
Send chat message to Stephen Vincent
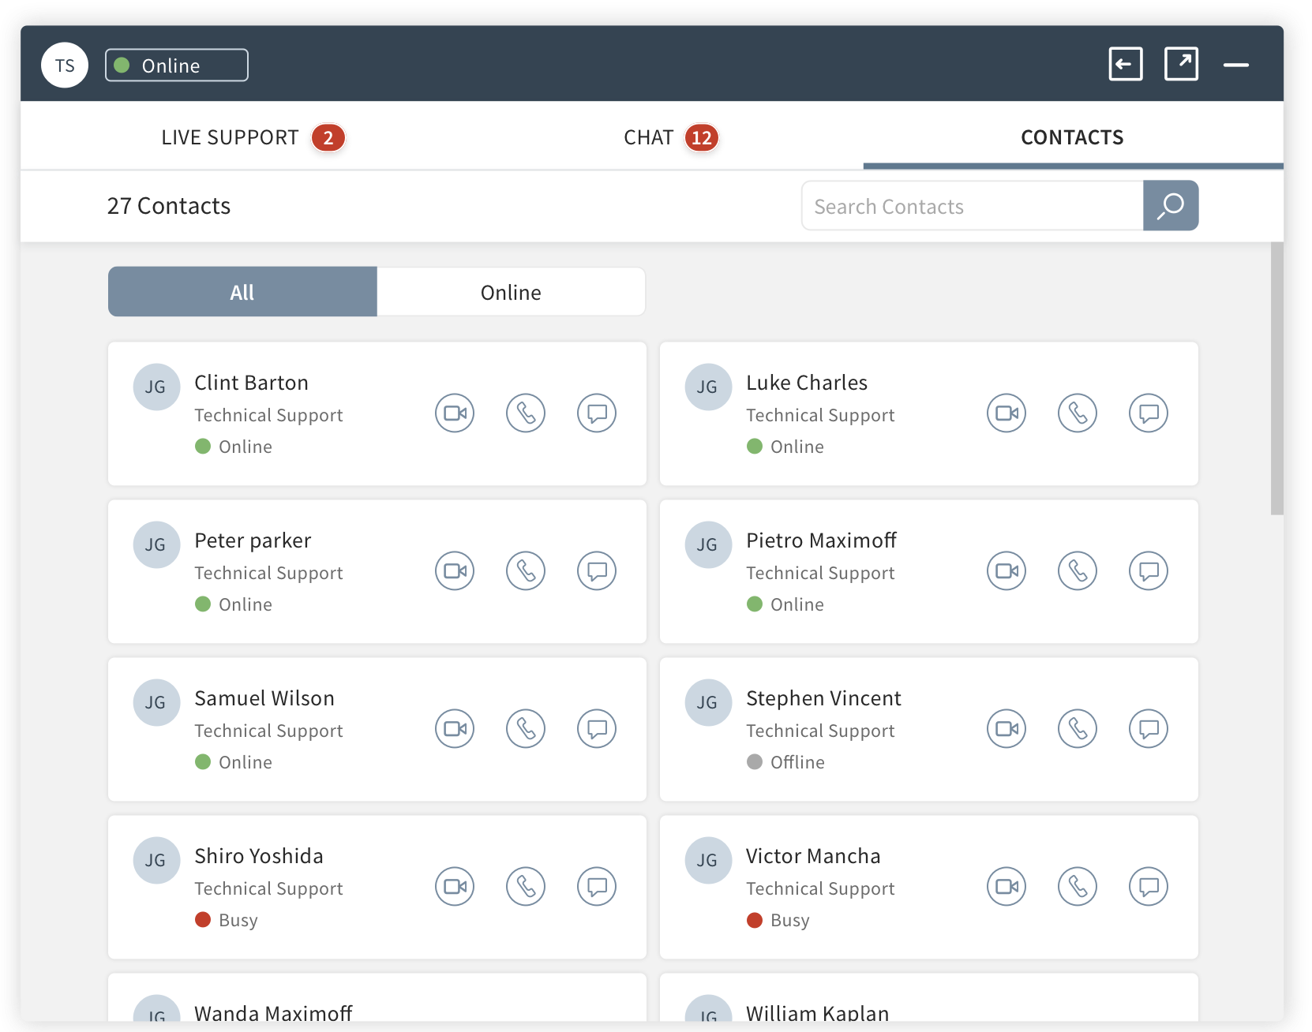click(1149, 728)
